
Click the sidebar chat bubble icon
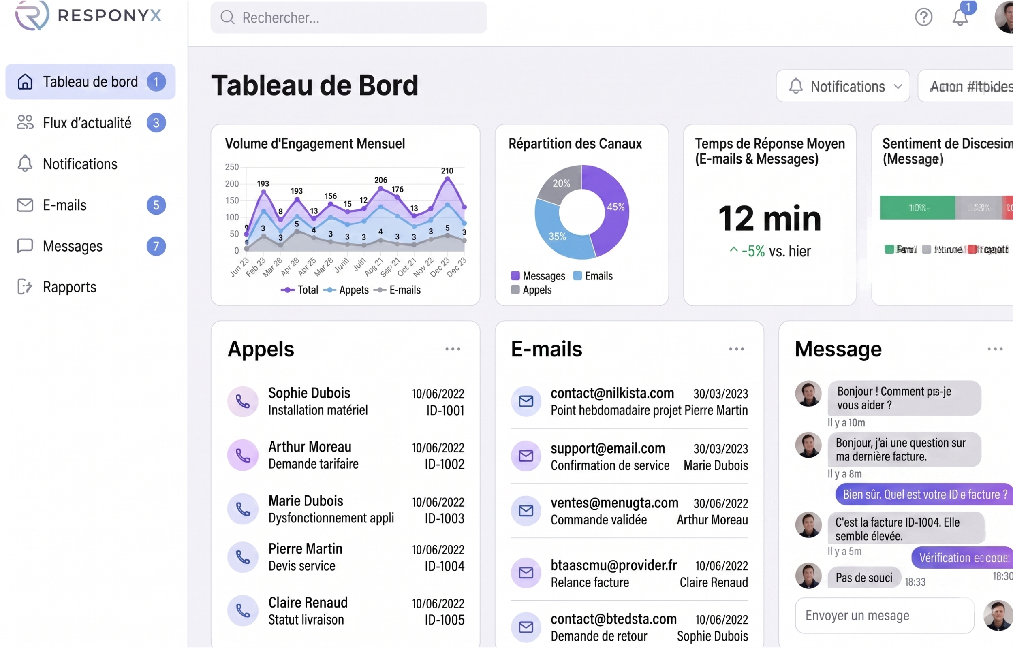pos(25,246)
